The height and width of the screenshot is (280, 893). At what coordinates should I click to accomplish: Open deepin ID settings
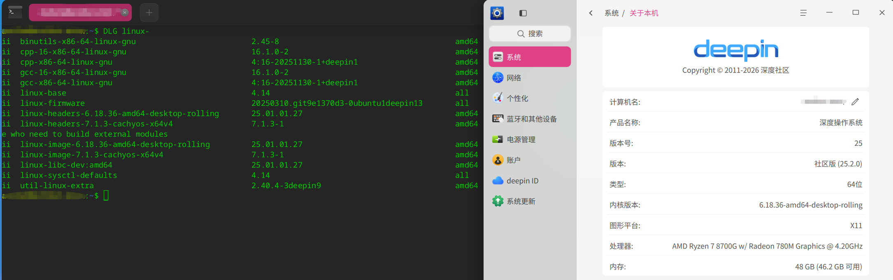pos(530,180)
